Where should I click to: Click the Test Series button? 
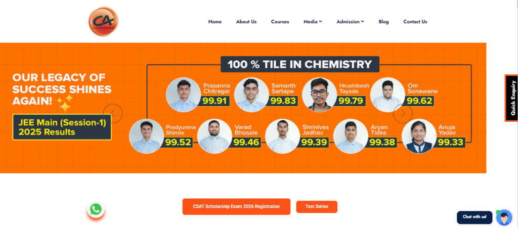317,207
